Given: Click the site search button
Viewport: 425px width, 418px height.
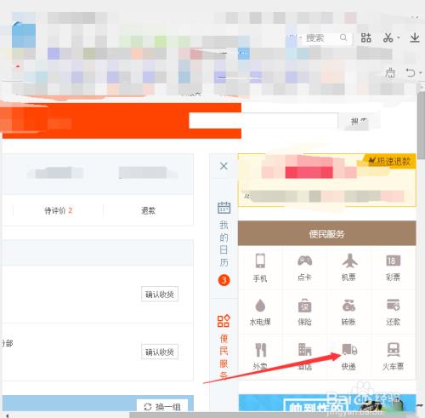Looking at the screenshot, I should tap(359, 121).
